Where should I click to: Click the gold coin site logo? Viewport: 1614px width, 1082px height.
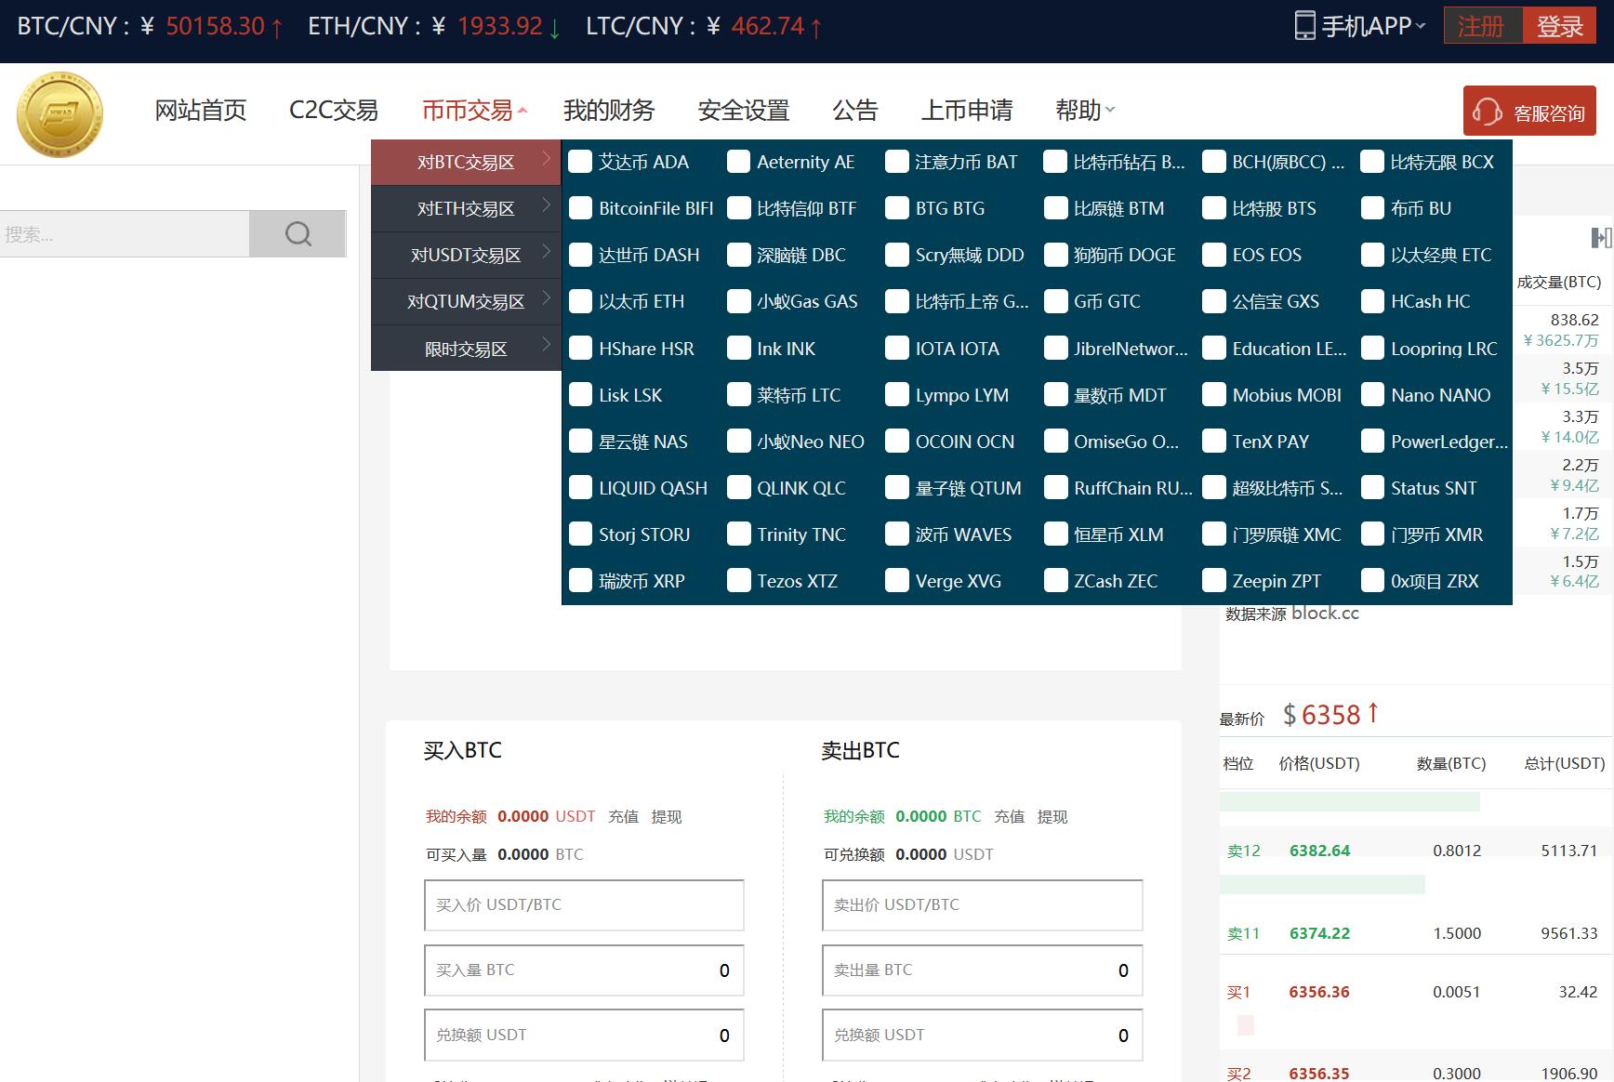[60, 114]
